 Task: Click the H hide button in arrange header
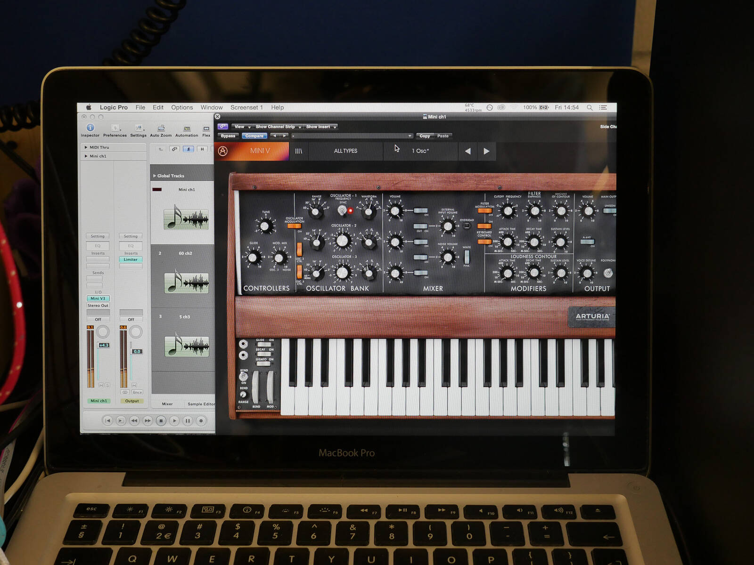coord(202,149)
